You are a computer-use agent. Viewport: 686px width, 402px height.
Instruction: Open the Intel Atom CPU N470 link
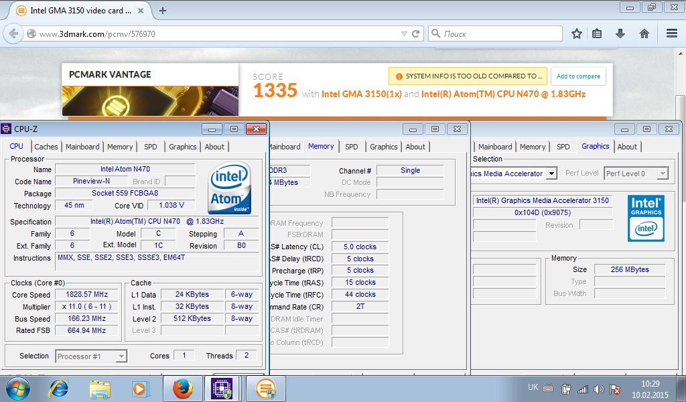503,94
